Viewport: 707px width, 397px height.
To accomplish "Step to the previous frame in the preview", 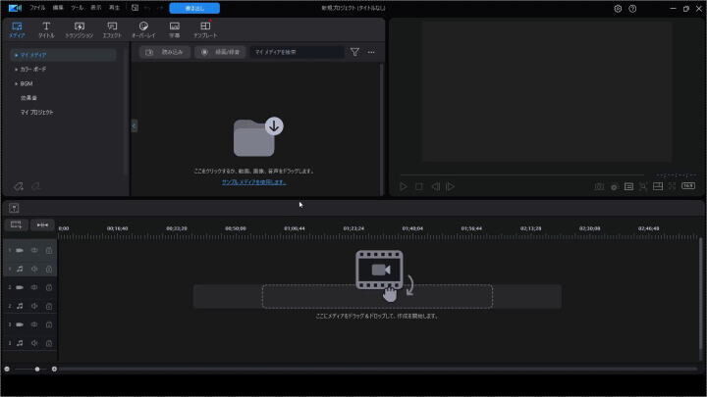I will (435, 186).
